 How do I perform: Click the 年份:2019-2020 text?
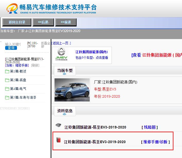click(107, 96)
